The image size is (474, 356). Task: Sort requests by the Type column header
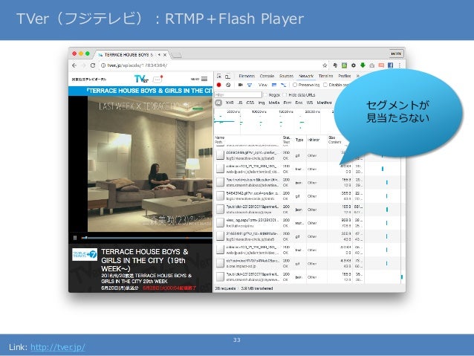[x=299, y=140]
